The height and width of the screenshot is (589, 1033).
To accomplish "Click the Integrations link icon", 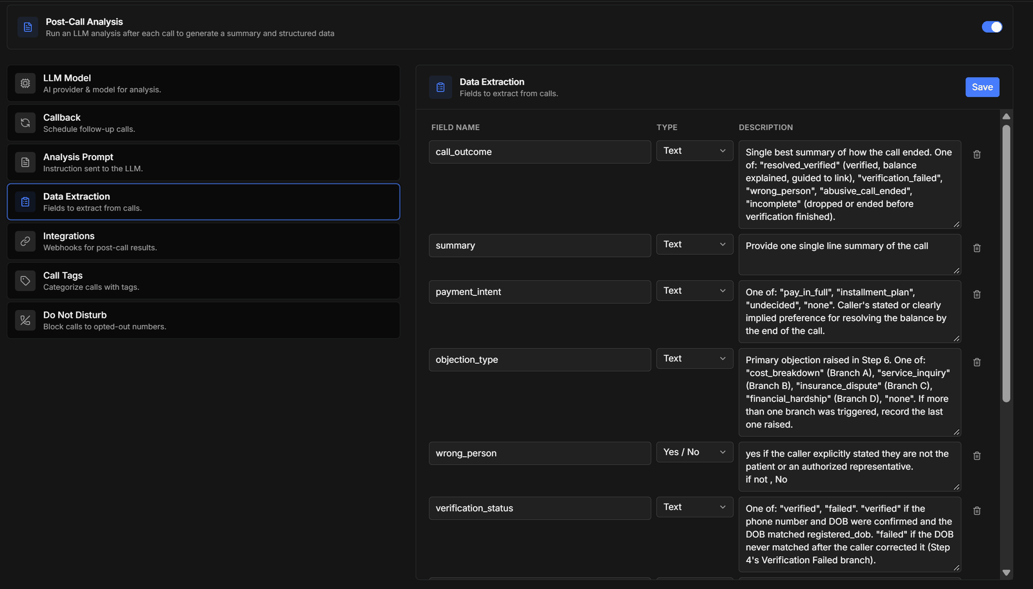I will click(25, 241).
